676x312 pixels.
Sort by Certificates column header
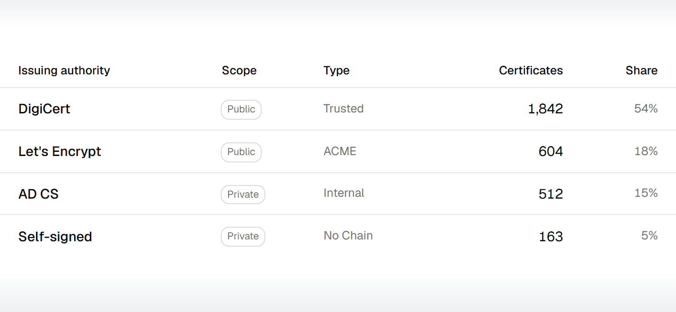coord(531,70)
